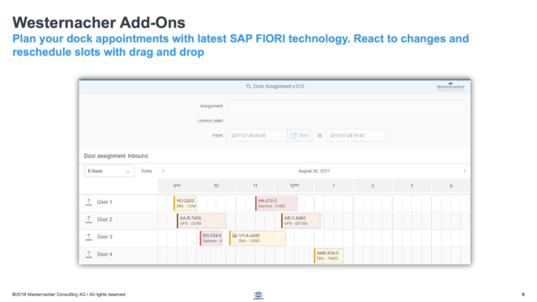Click the 2 o'clock timeline header
The width and height of the screenshot is (537, 302).
click(373, 185)
